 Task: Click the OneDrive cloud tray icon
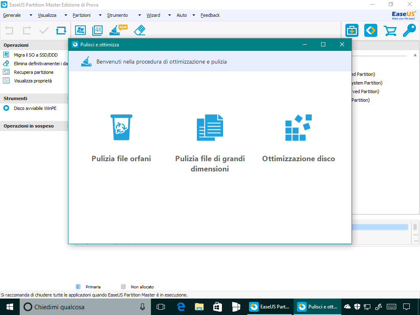tap(347, 307)
